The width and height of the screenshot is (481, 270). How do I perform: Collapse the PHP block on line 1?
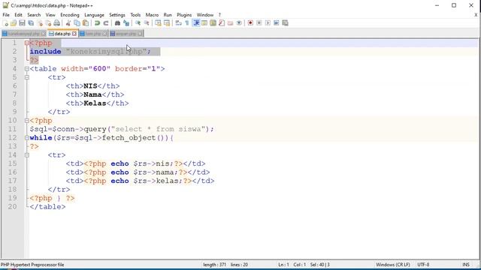pyautogui.click(x=27, y=43)
